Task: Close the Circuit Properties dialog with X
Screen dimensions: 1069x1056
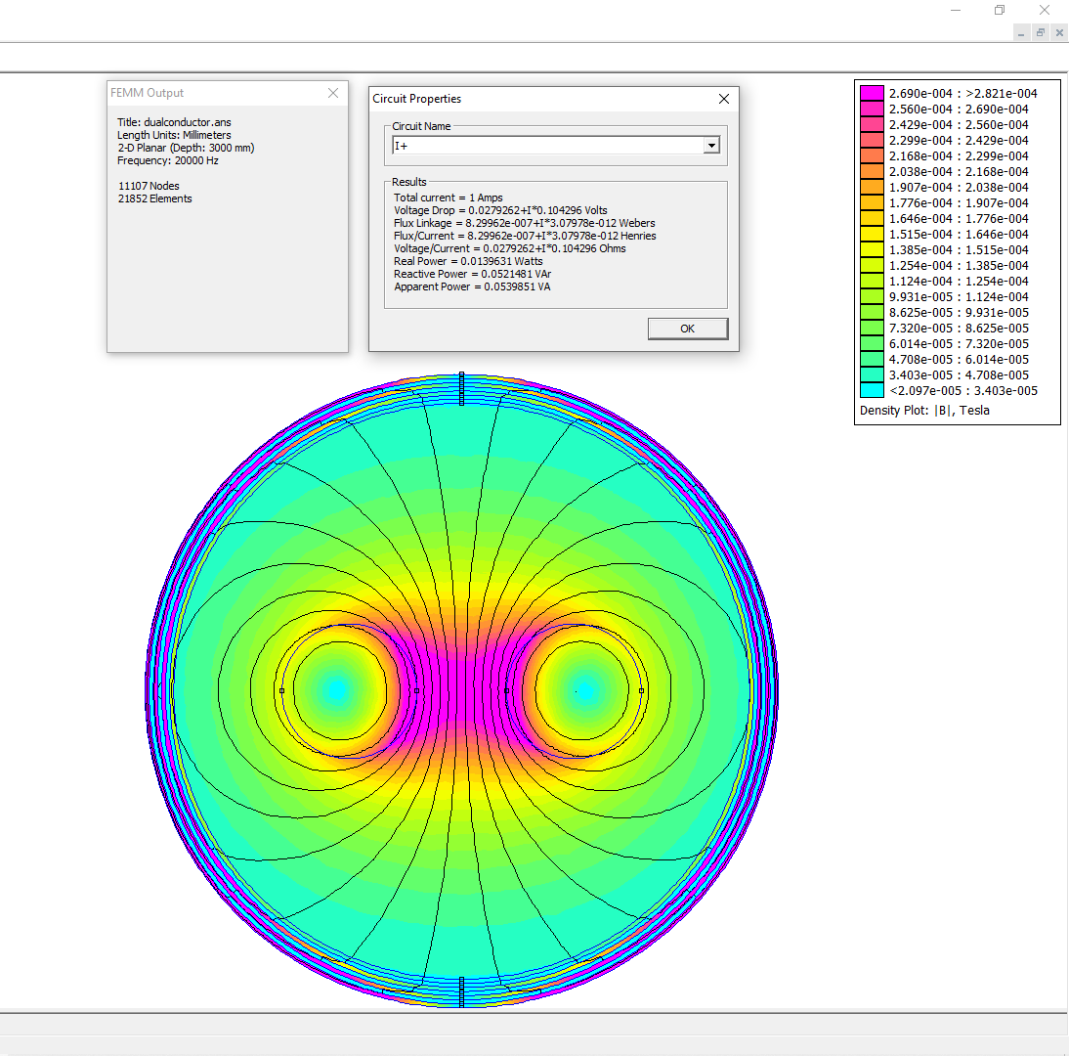Action: click(x=724, y=99)
